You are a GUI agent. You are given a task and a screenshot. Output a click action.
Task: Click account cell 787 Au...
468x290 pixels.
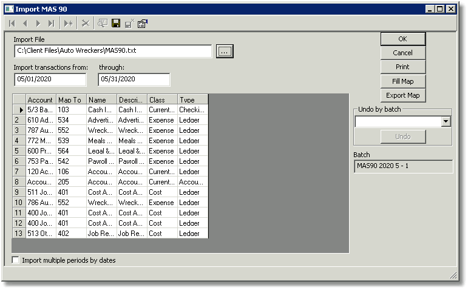[x=41, y=130]
